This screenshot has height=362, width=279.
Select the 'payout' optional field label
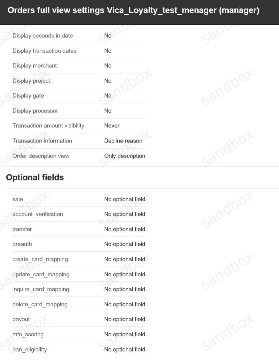pos(21,319)
